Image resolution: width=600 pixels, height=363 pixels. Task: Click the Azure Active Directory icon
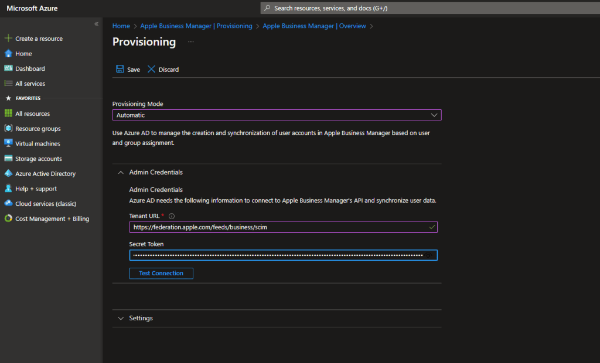pos(8,174)
